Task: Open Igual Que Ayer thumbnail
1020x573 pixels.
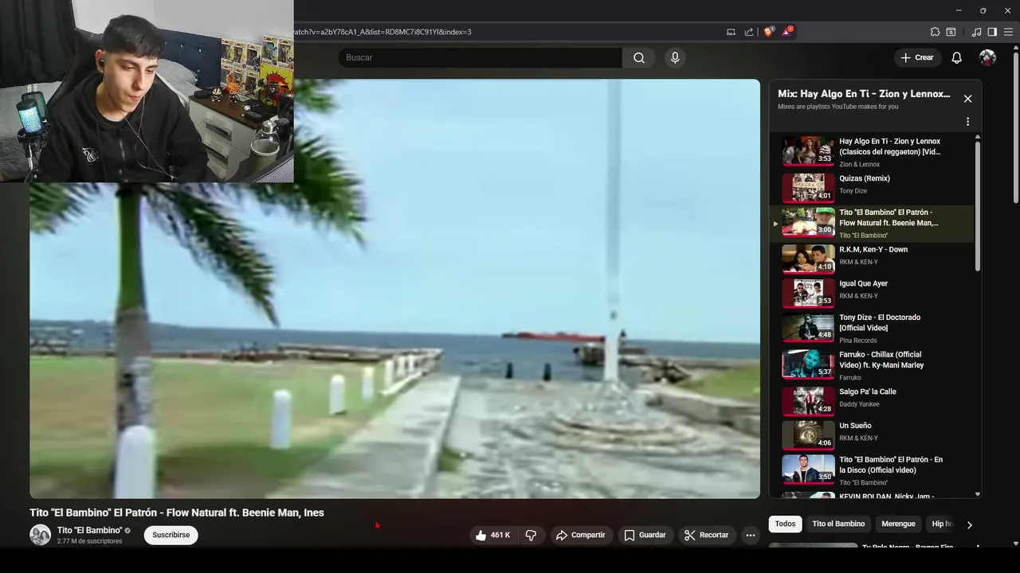Action: [x=808, y=293]
